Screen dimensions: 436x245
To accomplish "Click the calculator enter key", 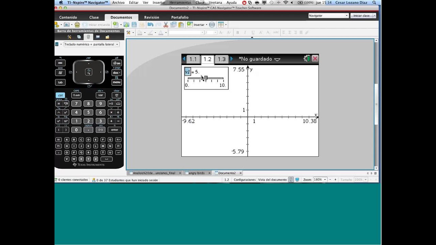I will tap(114, 130).
